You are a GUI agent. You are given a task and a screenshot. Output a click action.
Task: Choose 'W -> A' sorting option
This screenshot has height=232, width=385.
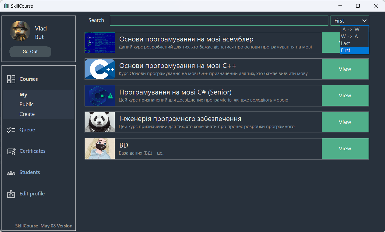coord(350,36)
